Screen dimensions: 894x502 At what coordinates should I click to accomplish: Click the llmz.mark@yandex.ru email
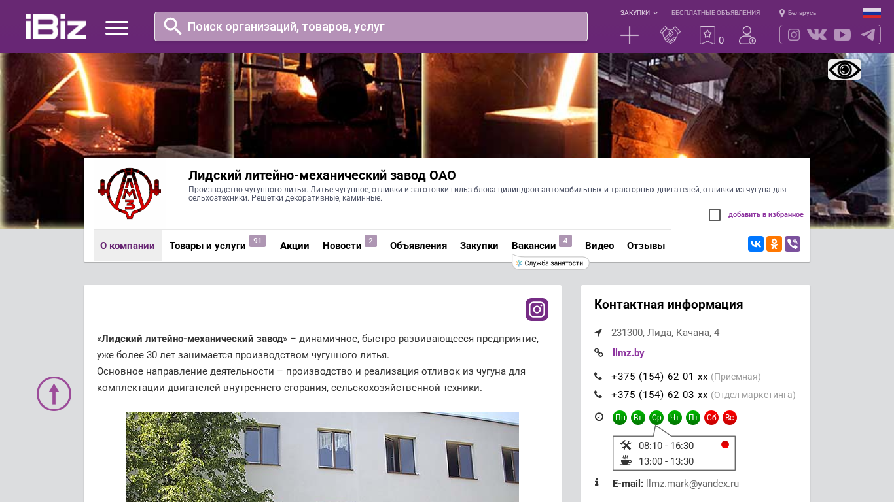click(692, 484)
